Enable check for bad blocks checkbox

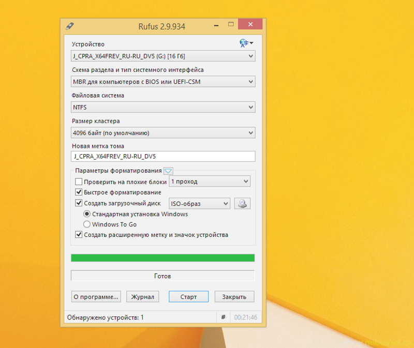pyautogui.click(x=79, y=181)
